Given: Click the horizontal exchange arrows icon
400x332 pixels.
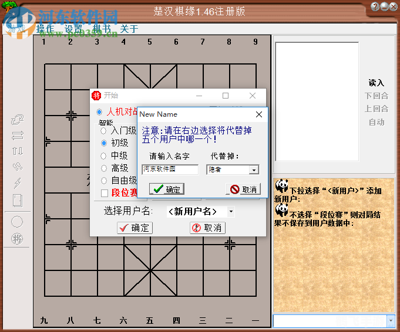Looking at the screenshot, I should point(18,135).
